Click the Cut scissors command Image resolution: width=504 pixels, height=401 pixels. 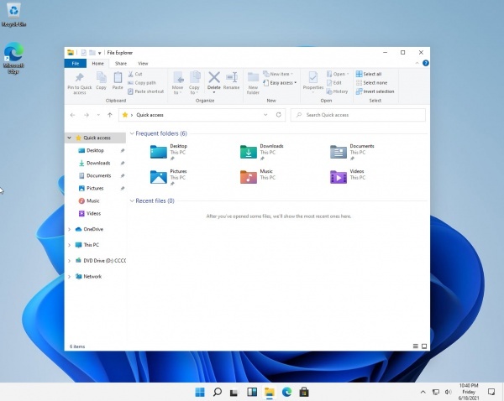point(135,74)
